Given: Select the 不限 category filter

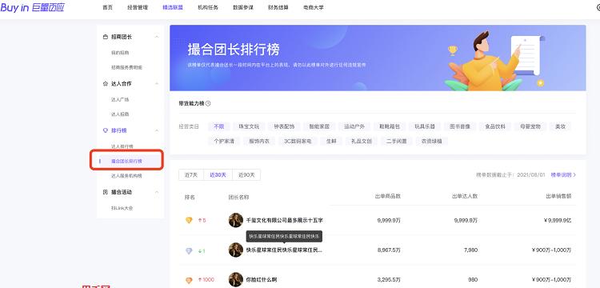Looking at the screenshot, I should [x=219, y=126].
